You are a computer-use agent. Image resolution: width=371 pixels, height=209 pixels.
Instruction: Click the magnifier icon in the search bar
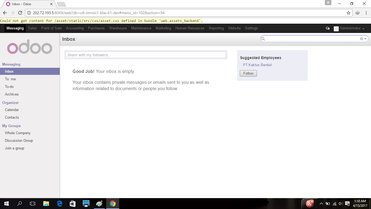click(x=263, y=39)
